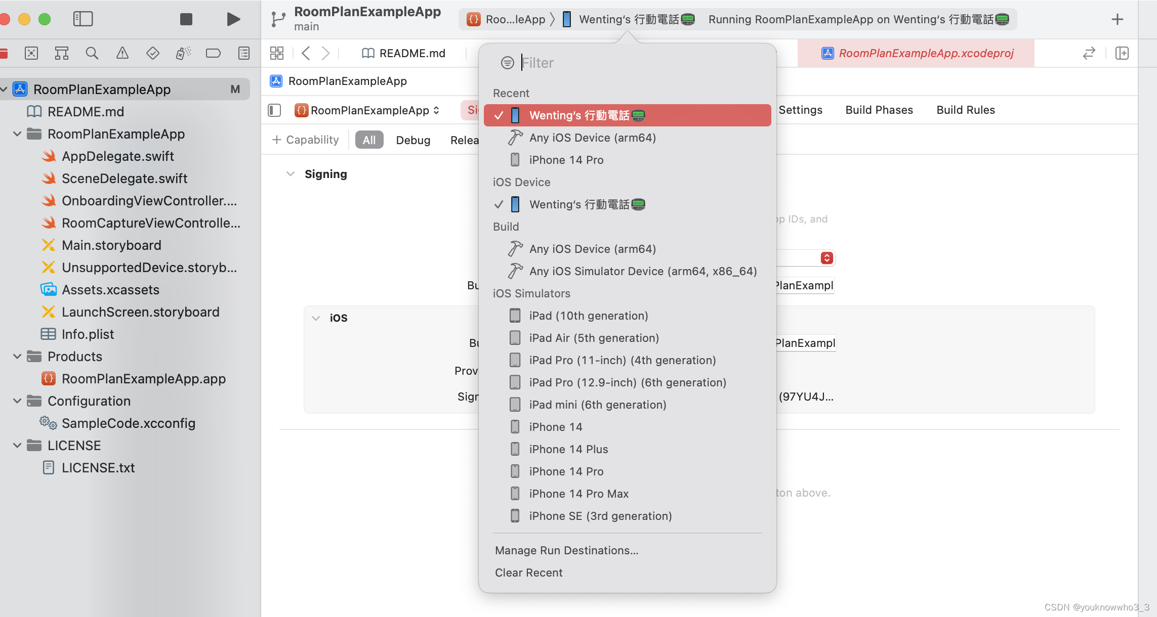Open the Find navigator magnifying glass

[92, 53]
